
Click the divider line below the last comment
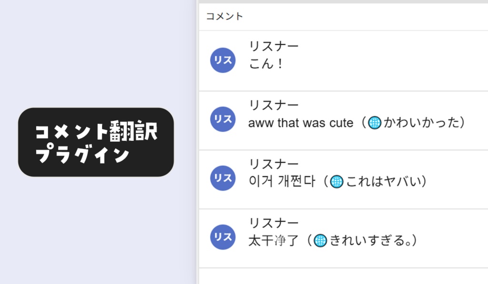[x=343, y=268]
